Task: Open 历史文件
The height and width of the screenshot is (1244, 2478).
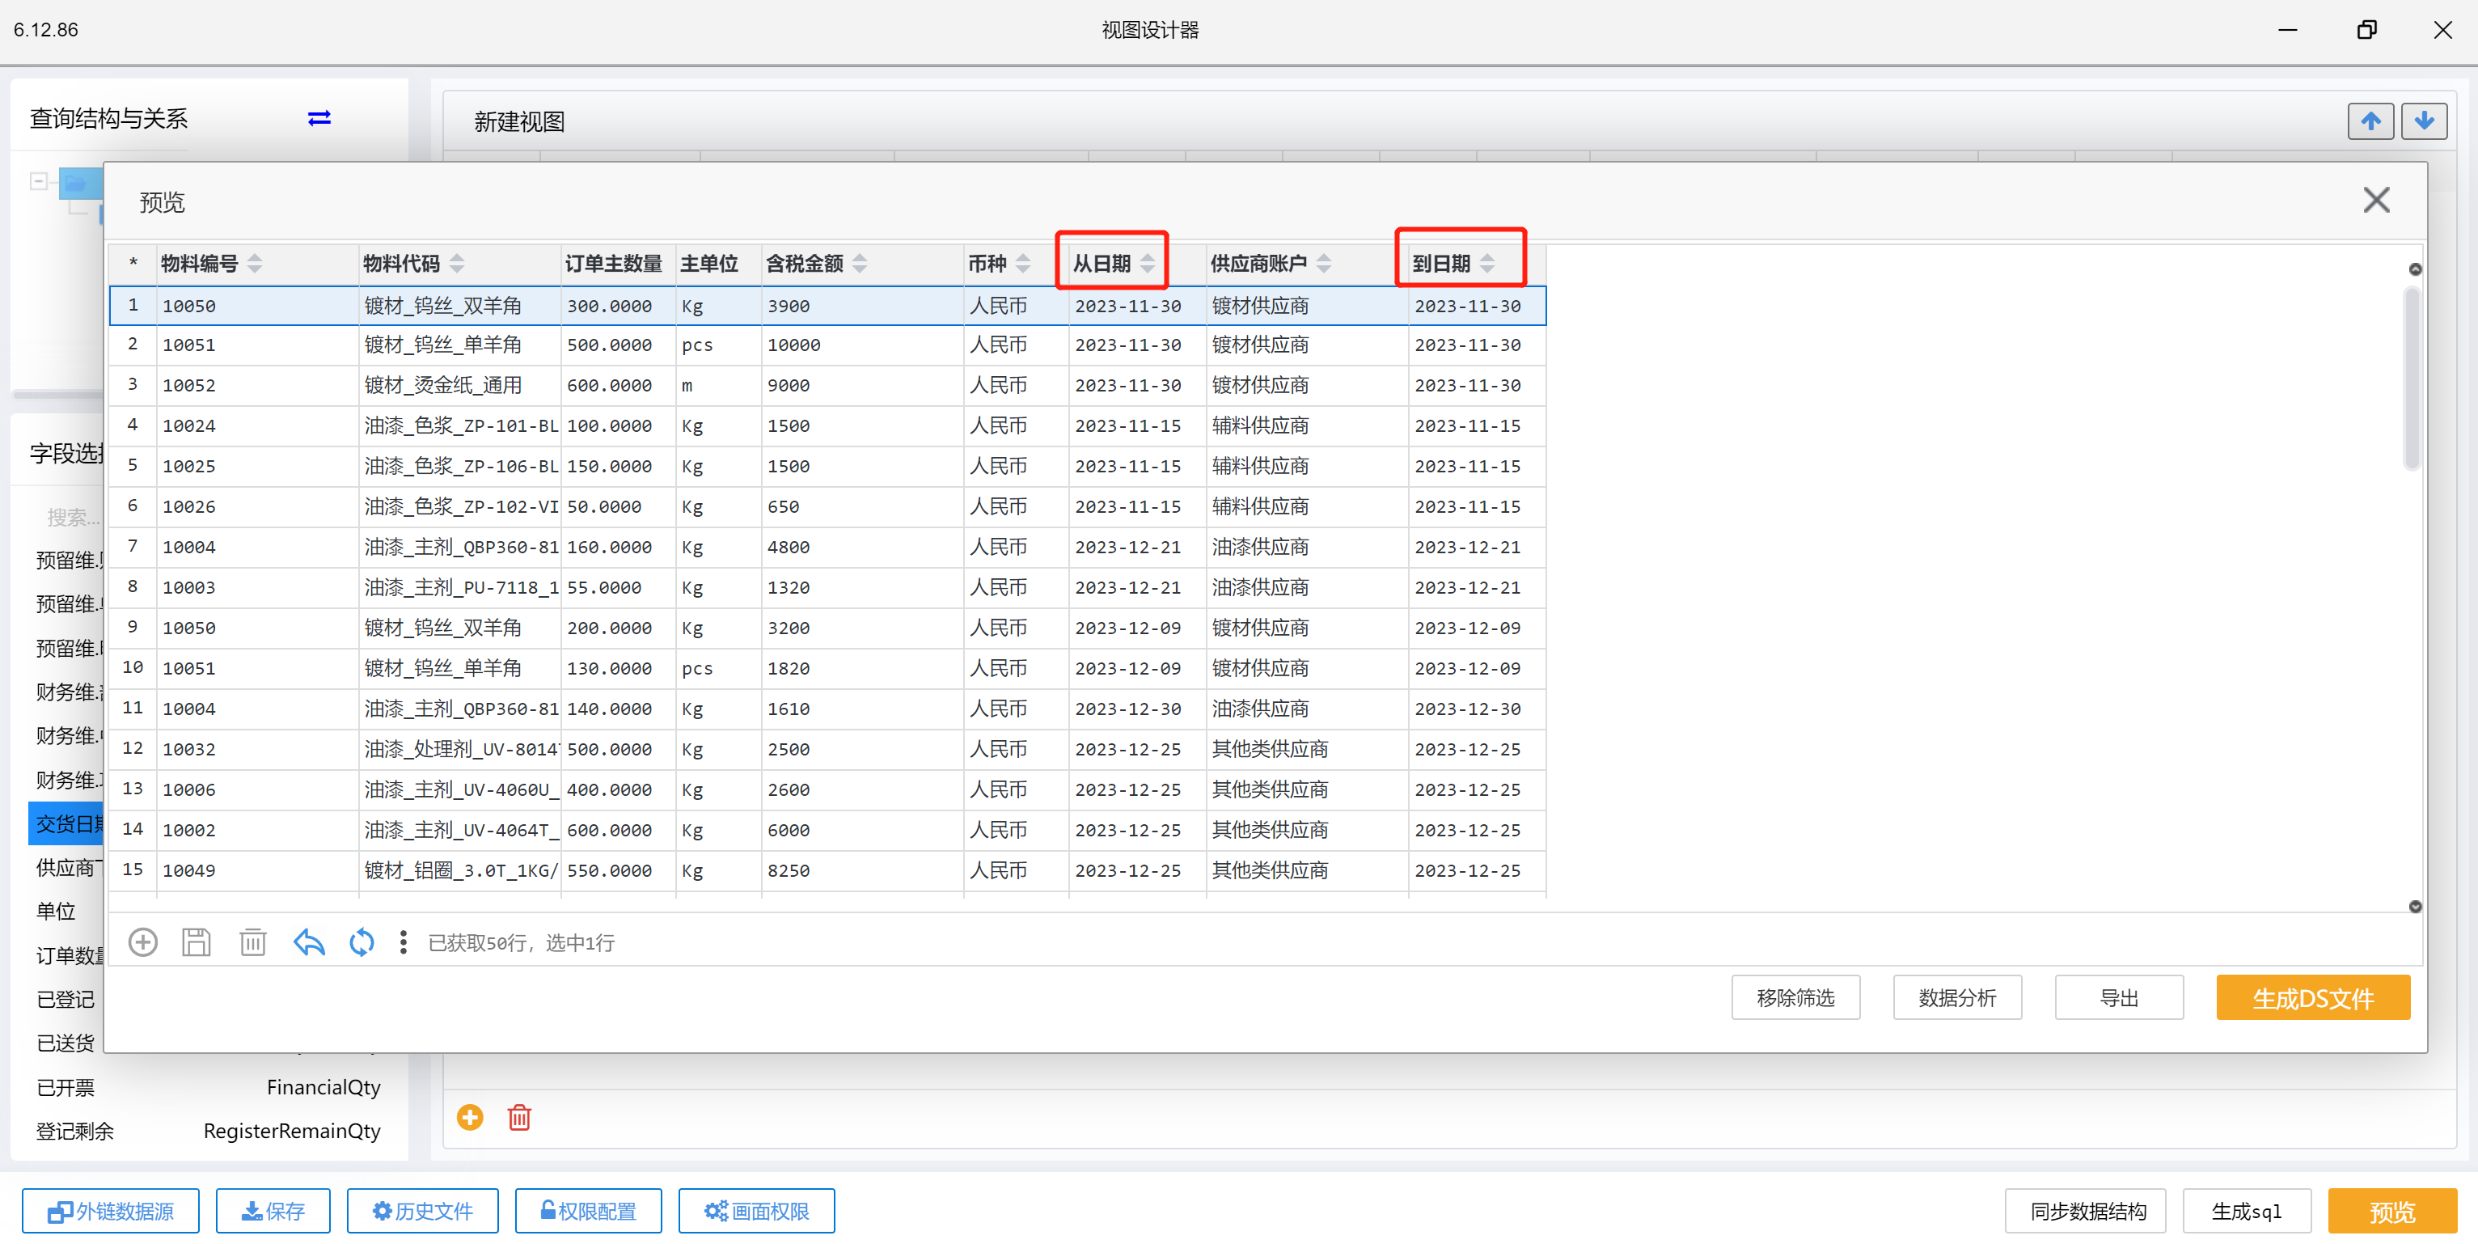Action: [x=422, y=1210]
